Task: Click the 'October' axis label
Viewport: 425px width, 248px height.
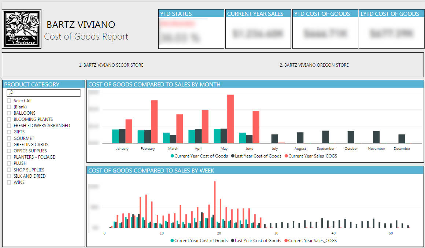Action: pos(351,148)
